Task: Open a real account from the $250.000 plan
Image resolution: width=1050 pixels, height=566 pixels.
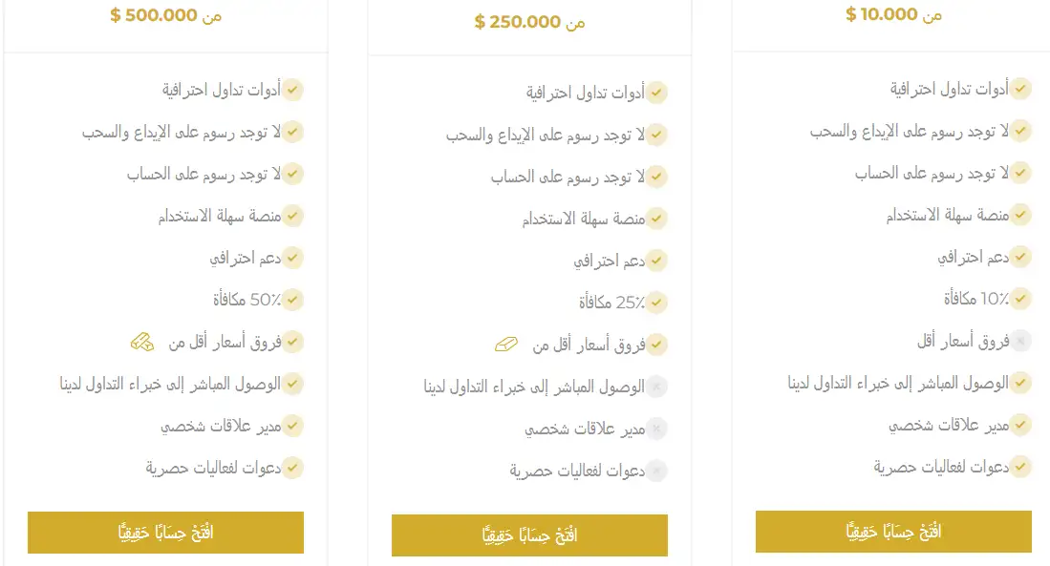Action: 529,535
